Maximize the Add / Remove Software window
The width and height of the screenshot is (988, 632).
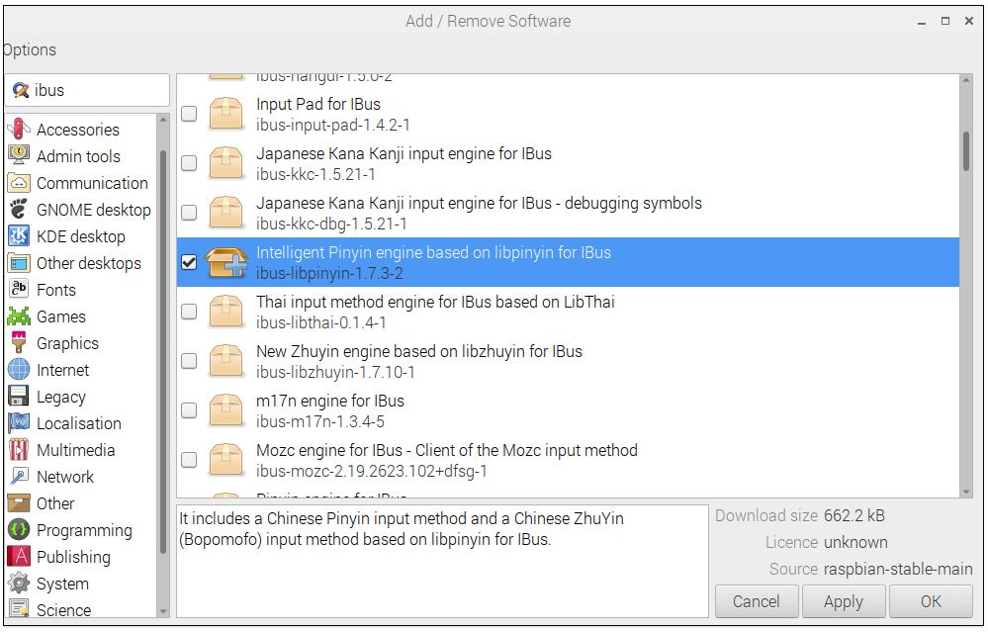(x=945, y=21)
